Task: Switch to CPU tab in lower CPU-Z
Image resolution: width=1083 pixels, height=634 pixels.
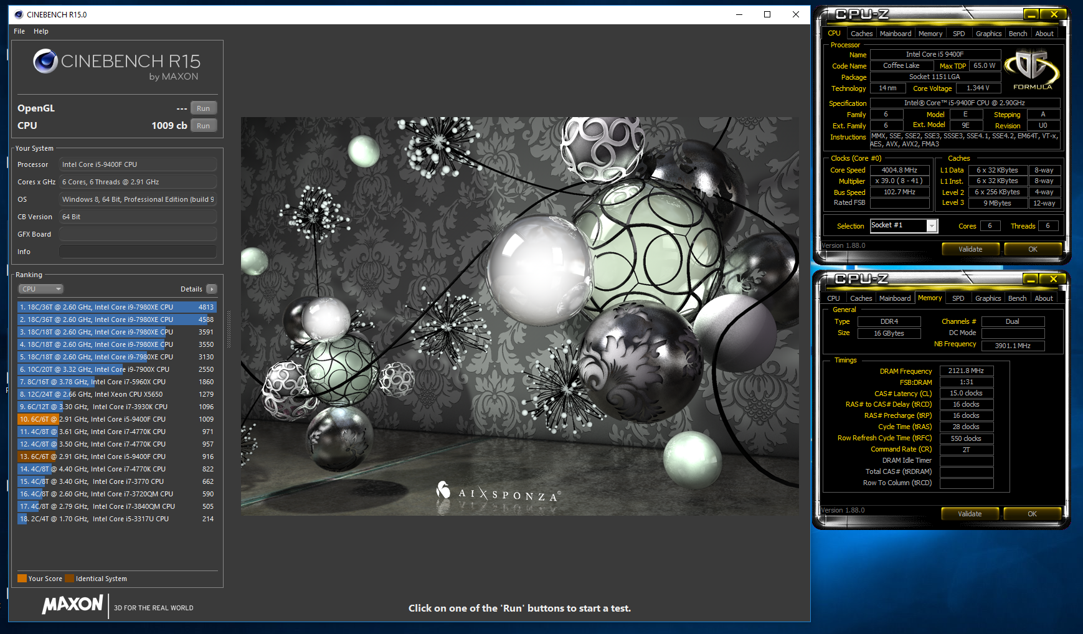Action: 833,298
